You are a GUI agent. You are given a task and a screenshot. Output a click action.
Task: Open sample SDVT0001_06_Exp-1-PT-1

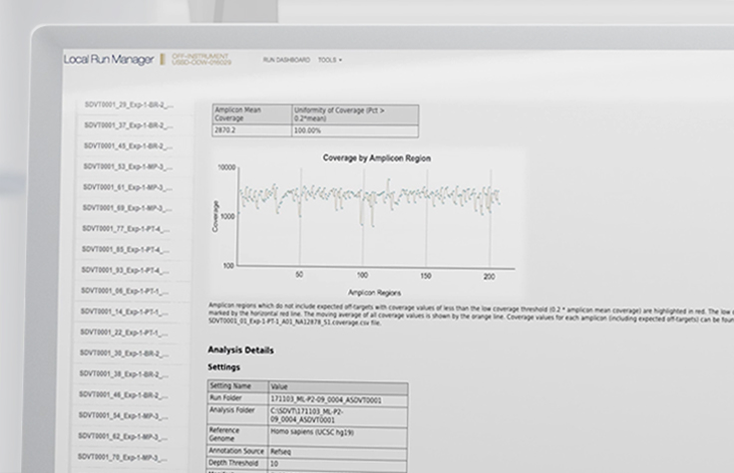point(128,291)
